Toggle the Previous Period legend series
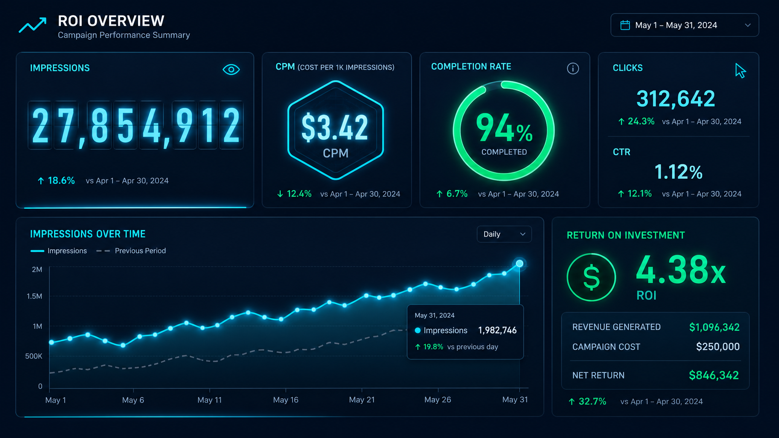The image size is (779, 438). (x=131, y=251)
